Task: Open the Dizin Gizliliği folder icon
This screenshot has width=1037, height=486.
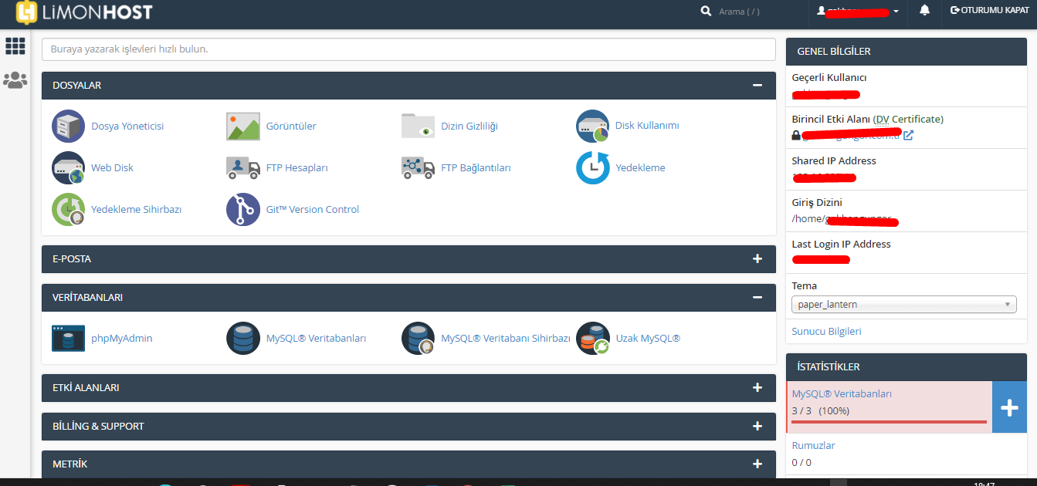Action: tap(418, 126)
